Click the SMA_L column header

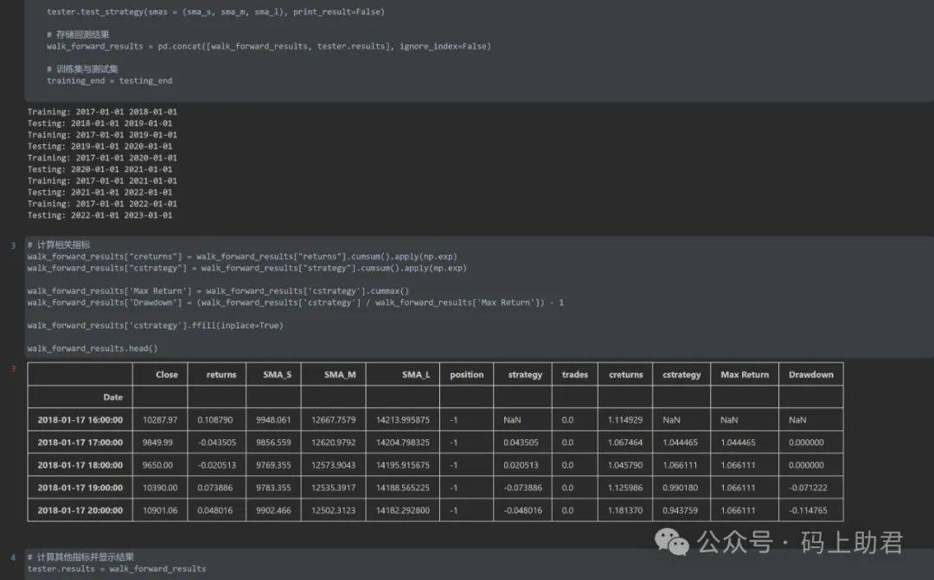click(x=416, y=374)
